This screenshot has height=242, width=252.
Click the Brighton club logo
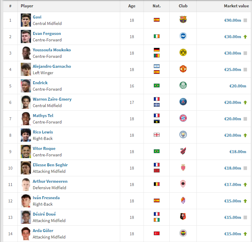[183, 36]
